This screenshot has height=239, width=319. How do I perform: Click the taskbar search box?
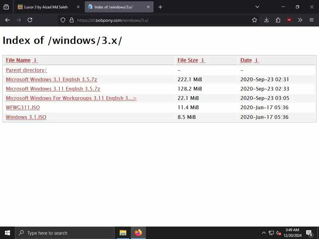tap(65, 233)
